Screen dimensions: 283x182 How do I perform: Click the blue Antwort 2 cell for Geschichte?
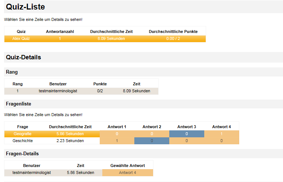pyautogui.click(x=152, y=141)
